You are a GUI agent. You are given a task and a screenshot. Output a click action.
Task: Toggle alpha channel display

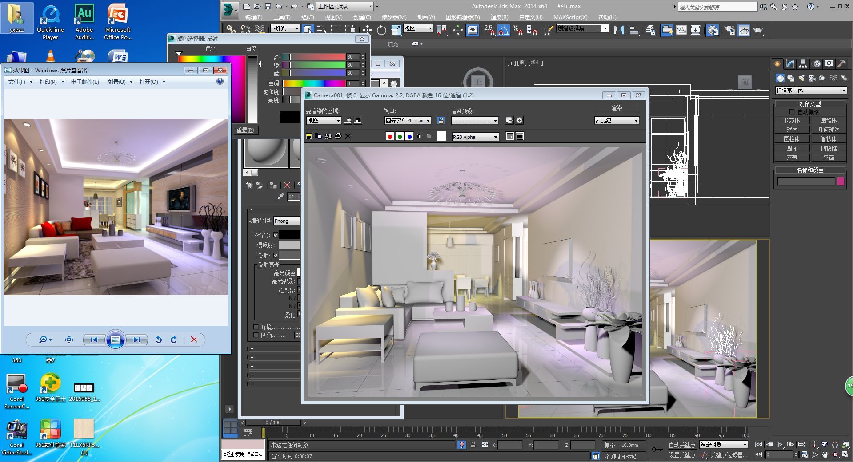pyautogui.click(x=419, y=137)
